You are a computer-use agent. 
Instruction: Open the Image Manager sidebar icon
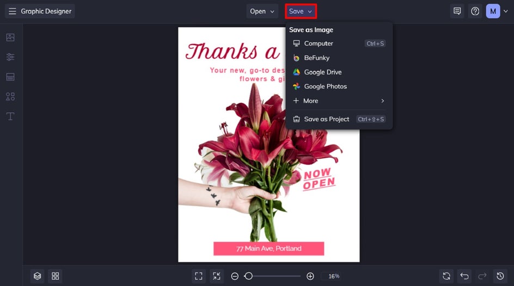coord(10,38)
